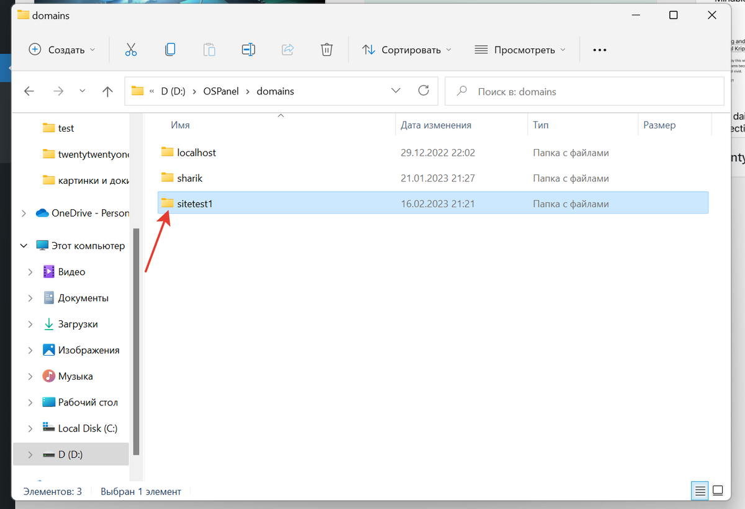Image resolution: width=745 pixels, height=509 pixels.
Task: Click the domains breadcrumb segment
Action: pyautogui.click(x=275, y=91)
